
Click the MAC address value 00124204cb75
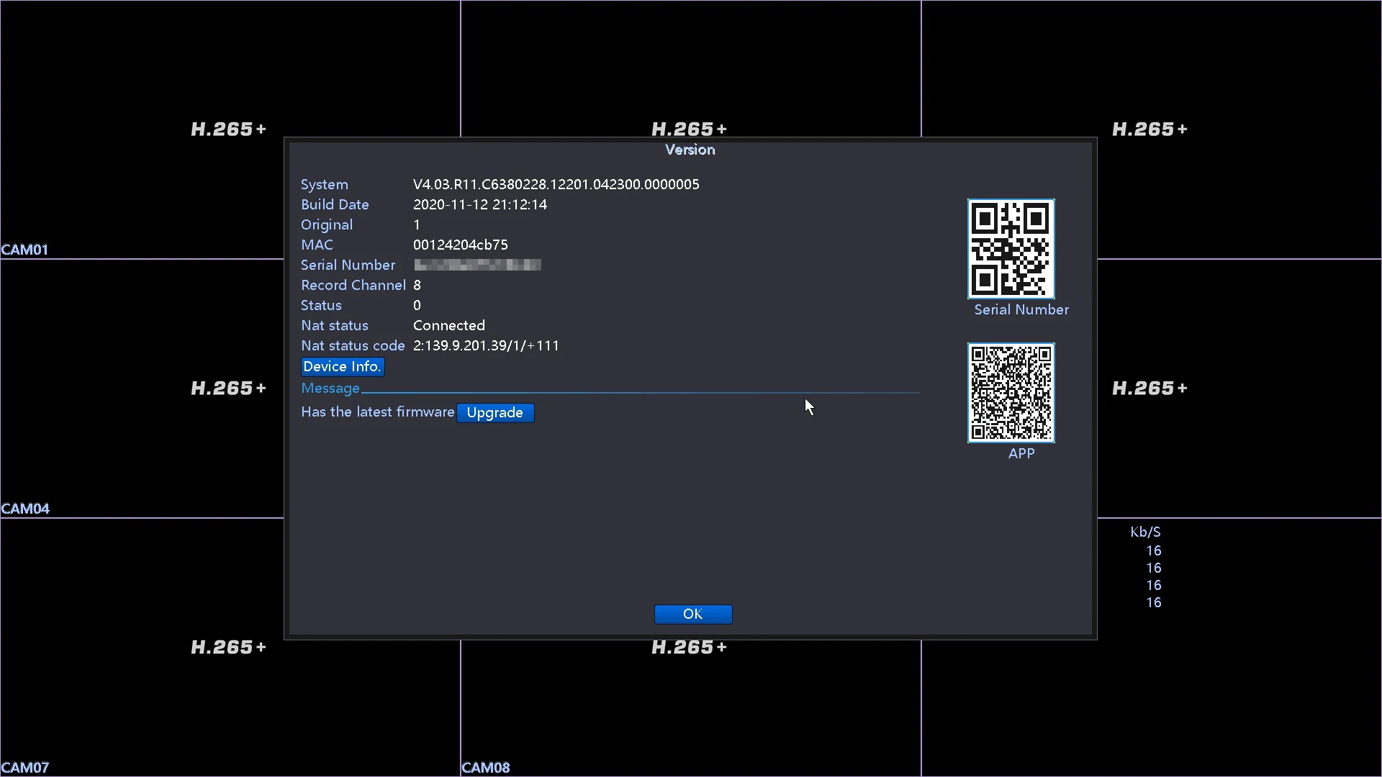[460, 245]
